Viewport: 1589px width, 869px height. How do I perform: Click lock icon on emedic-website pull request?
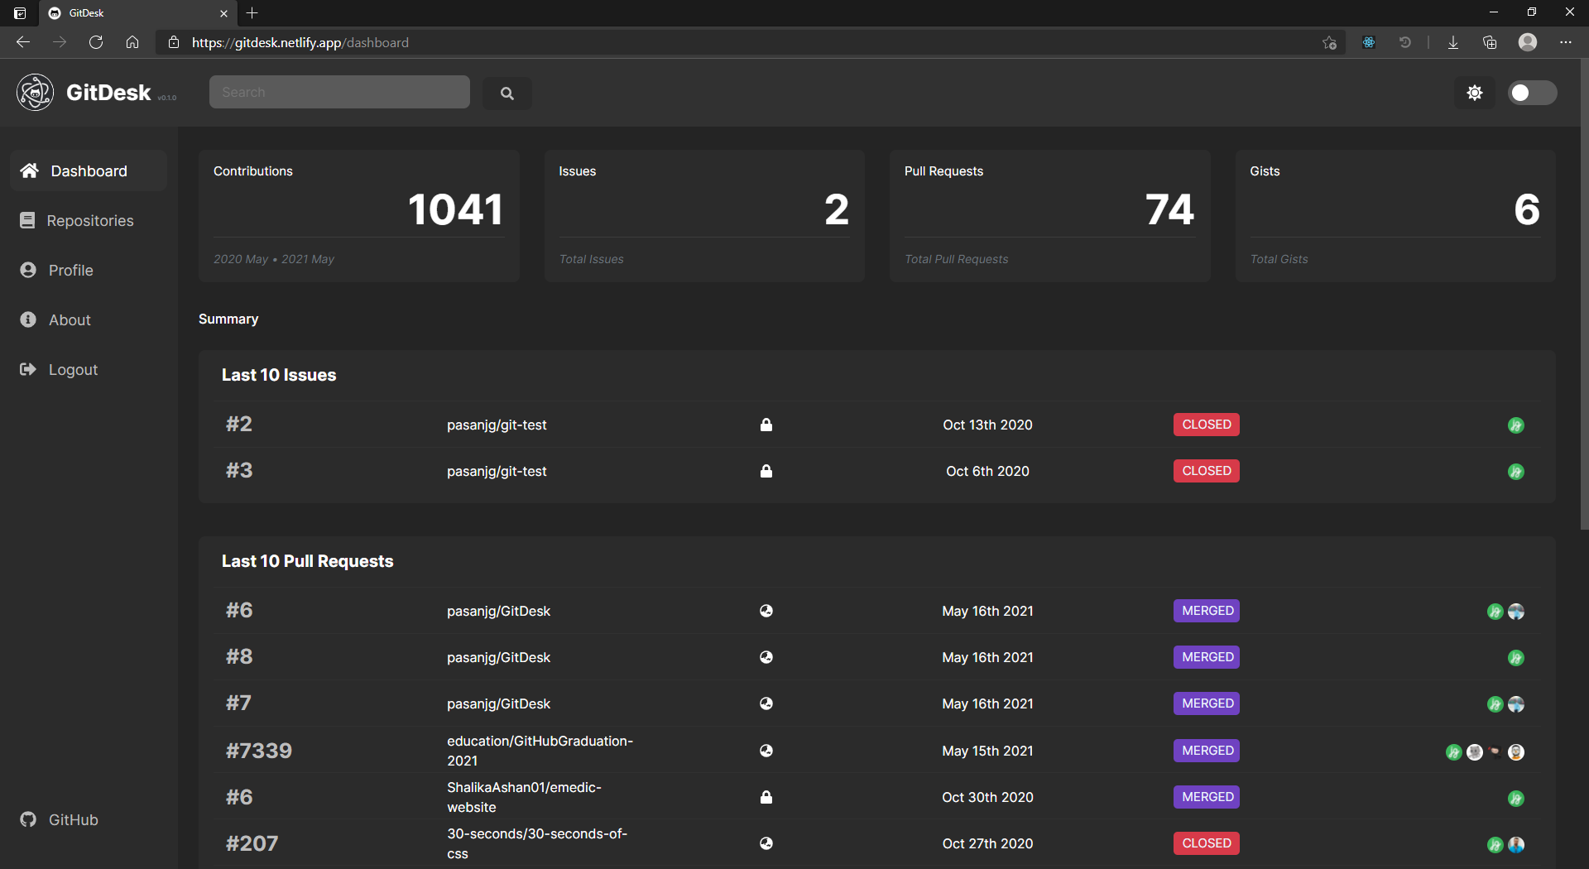coord(766,797)
